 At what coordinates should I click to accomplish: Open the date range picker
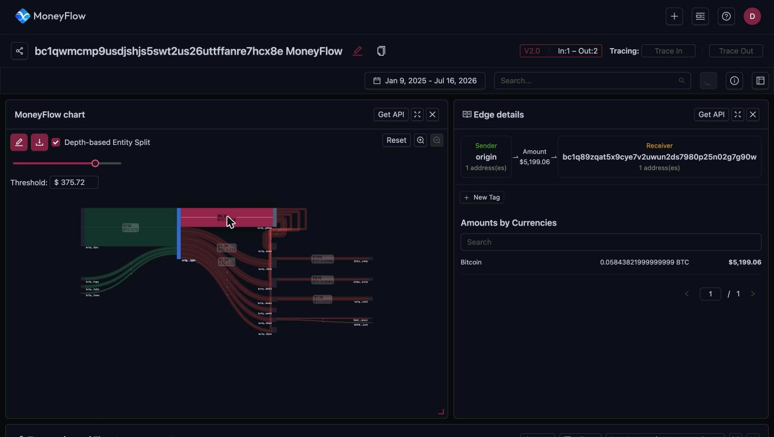pos(425,81)
